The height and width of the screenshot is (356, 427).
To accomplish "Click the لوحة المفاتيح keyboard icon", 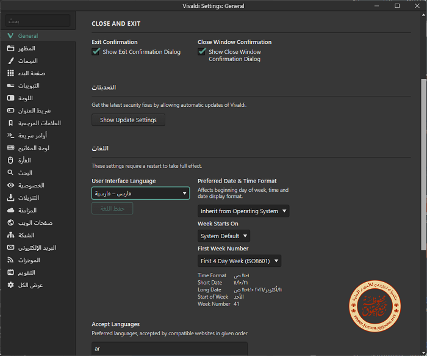I will 10,148.
